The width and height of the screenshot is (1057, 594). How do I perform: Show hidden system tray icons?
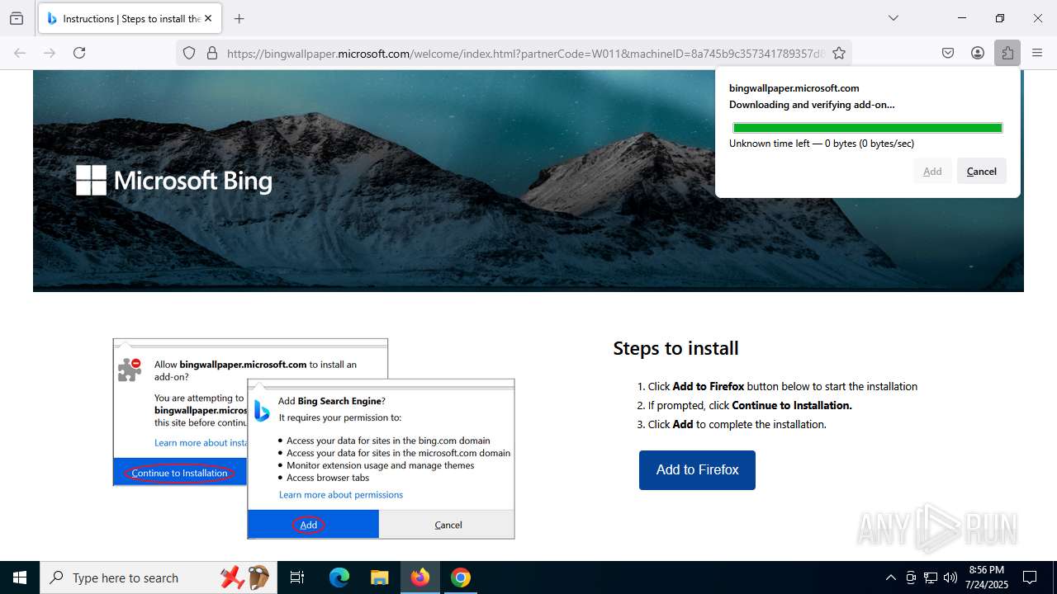point(890,577)
